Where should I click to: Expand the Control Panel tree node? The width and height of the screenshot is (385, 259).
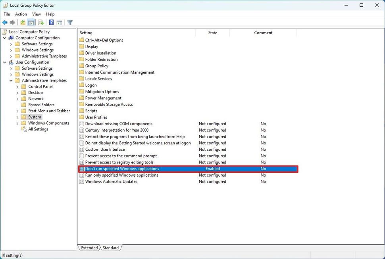pos(17,86)
